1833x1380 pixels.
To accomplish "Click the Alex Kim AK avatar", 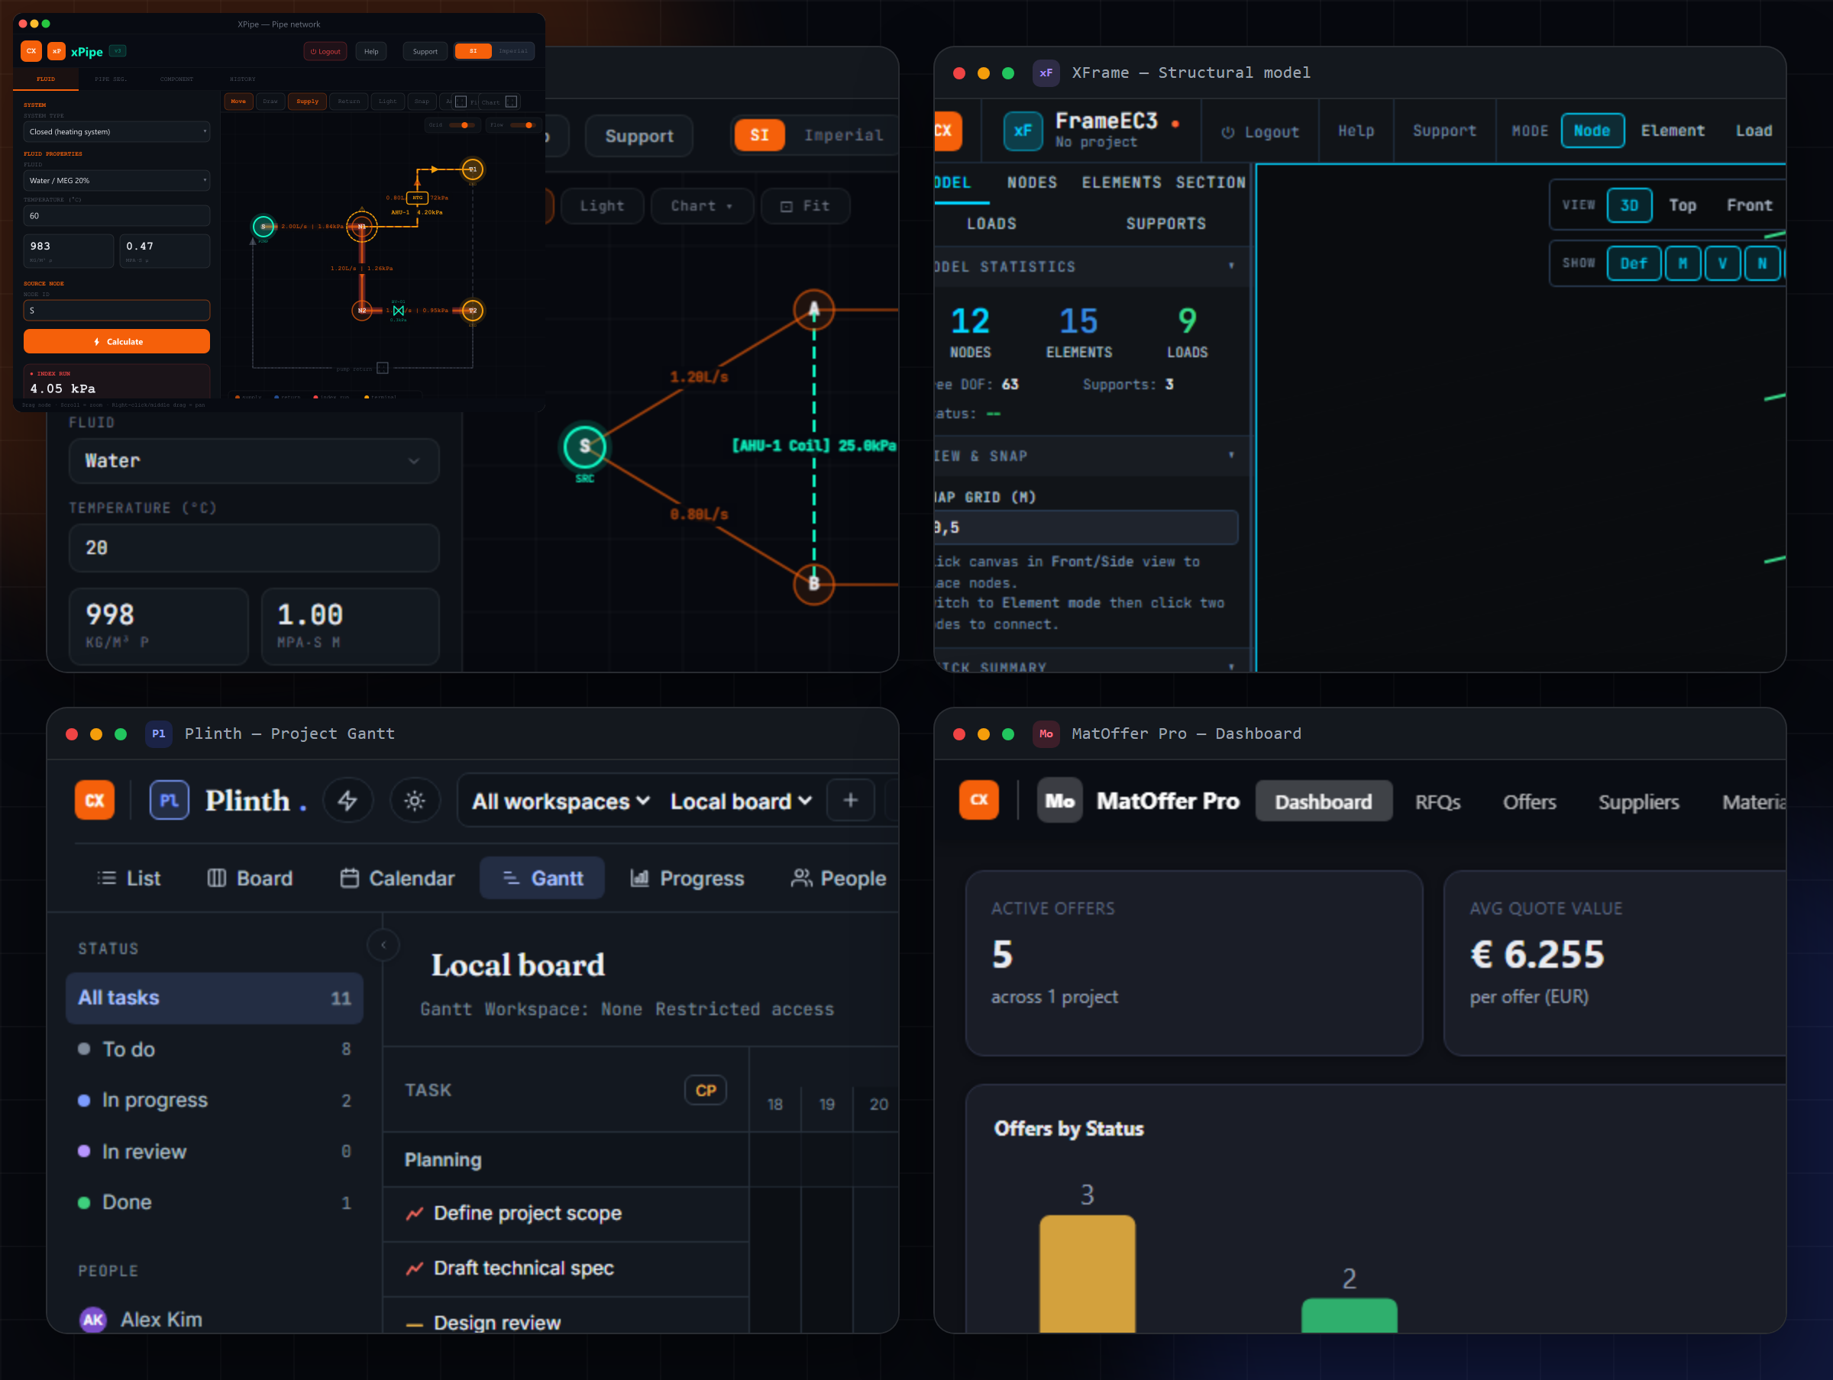I will 93,1320.
